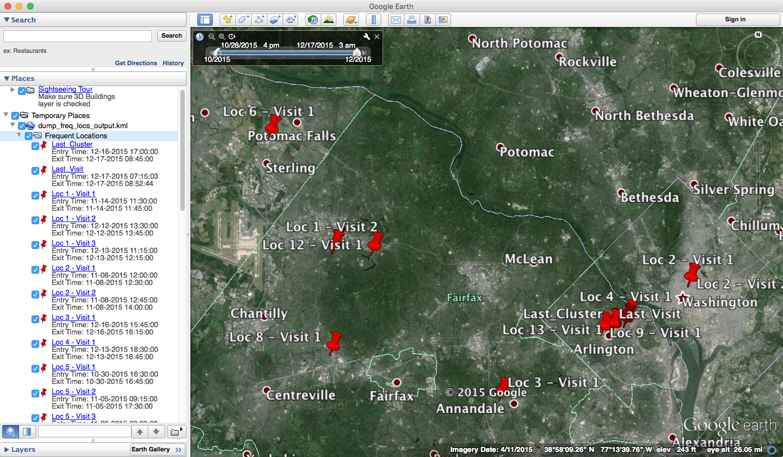Uncheck the Last_Visit checkbox
Screen dimensions: 783x457
coord(35,170)
